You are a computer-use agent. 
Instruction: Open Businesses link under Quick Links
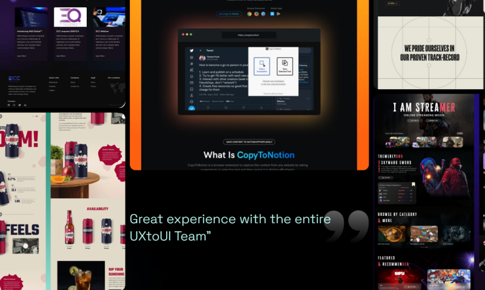53,83
